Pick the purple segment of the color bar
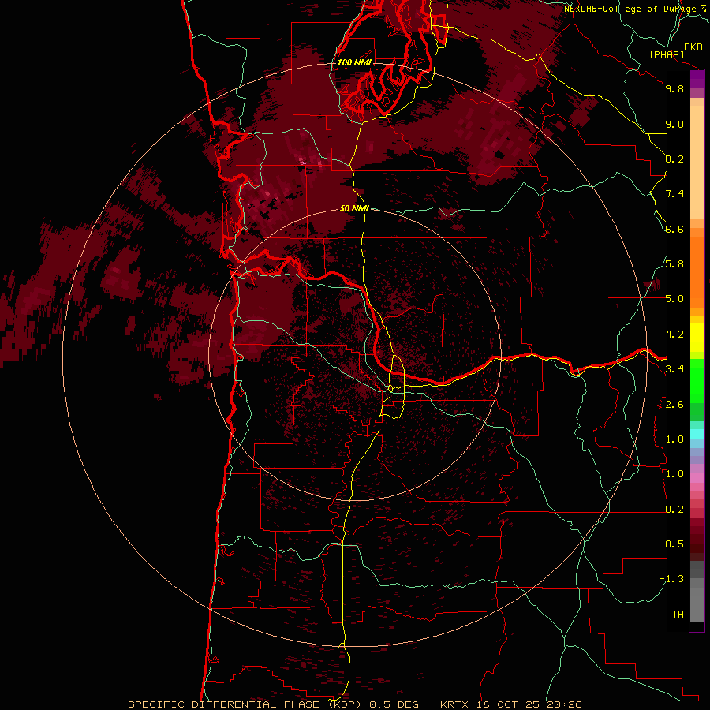 pos(697,80)
